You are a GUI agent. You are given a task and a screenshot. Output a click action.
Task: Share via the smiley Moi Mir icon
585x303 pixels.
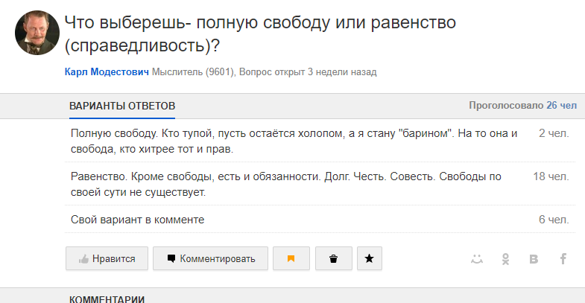[477, 258]
